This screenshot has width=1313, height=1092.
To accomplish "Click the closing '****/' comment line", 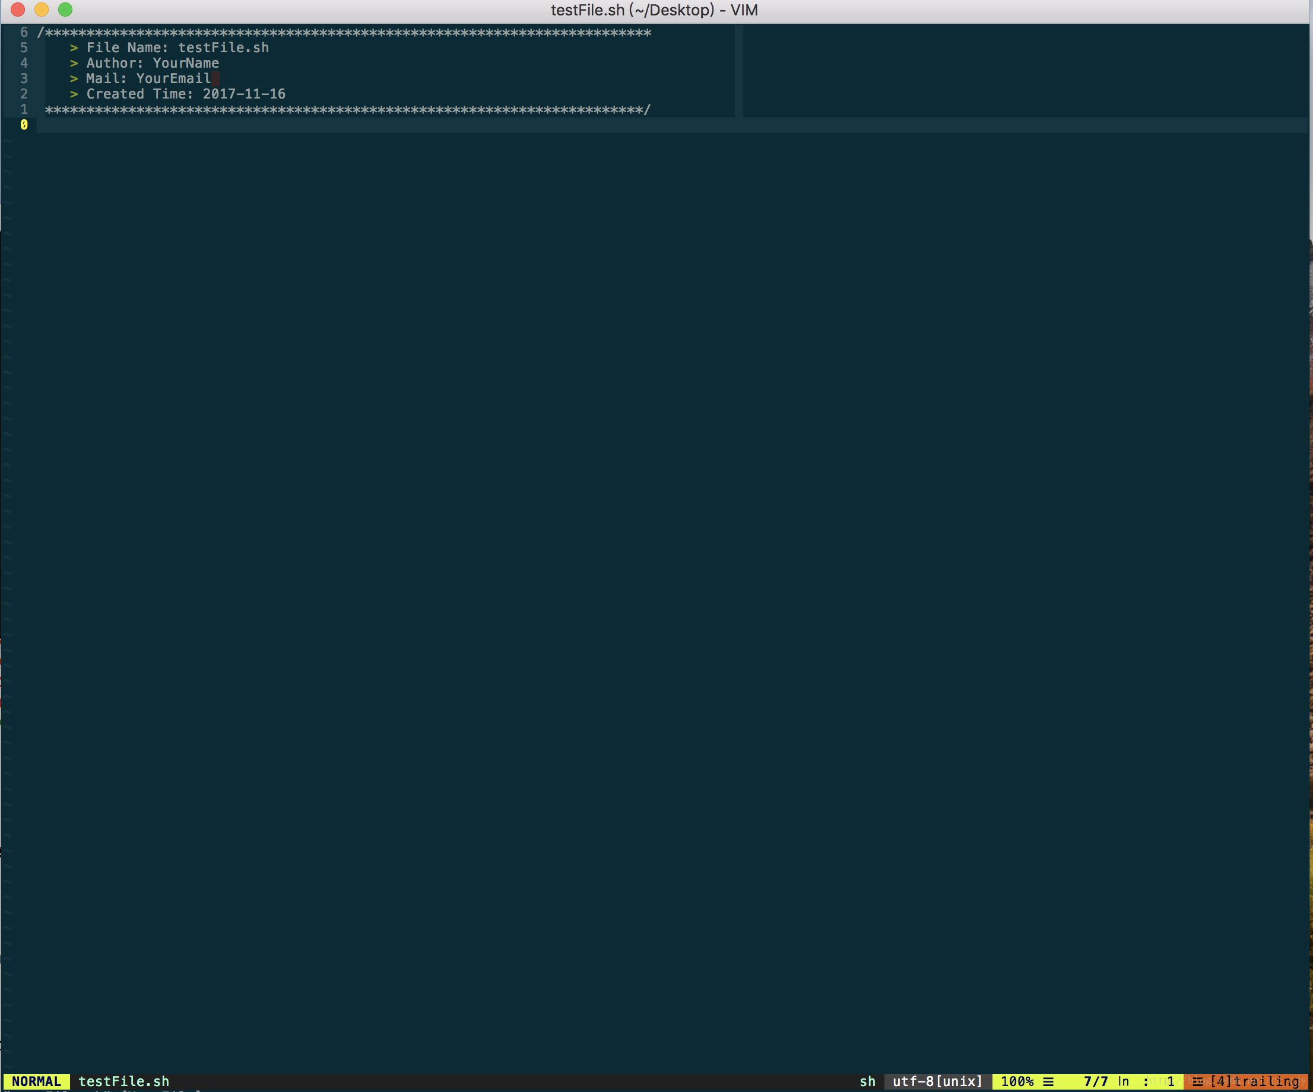I will (x=348, y=109).
